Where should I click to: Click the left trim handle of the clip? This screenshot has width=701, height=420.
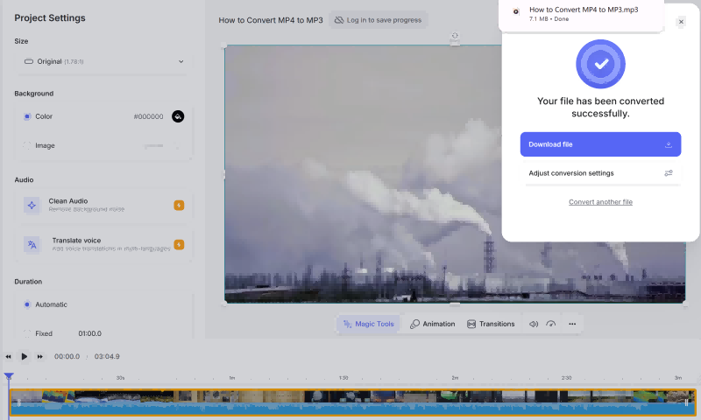click(18, 402)
